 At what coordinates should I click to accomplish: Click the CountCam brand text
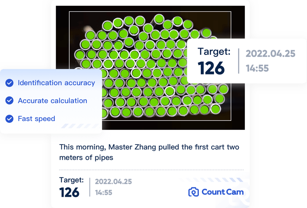coord(223,192)
